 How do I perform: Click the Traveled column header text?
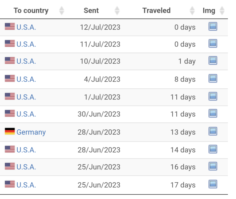click(156, 10)
